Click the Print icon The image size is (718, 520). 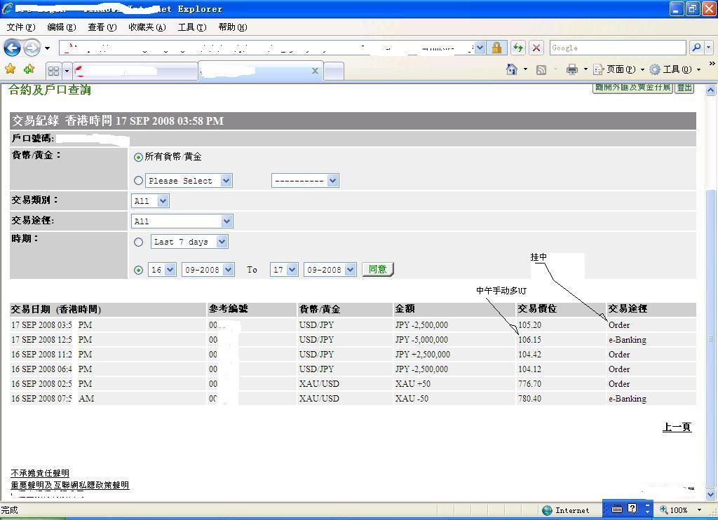click(x=572, y=69)
